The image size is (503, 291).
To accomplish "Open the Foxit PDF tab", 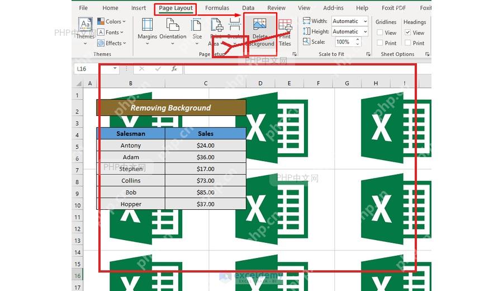I will click(393, 8).
